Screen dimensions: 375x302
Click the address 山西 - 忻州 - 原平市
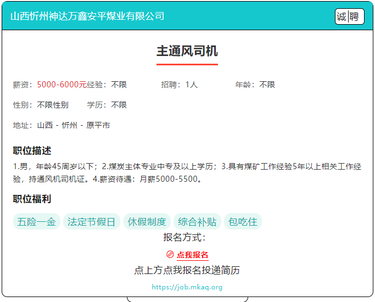(x=74, y=125)
